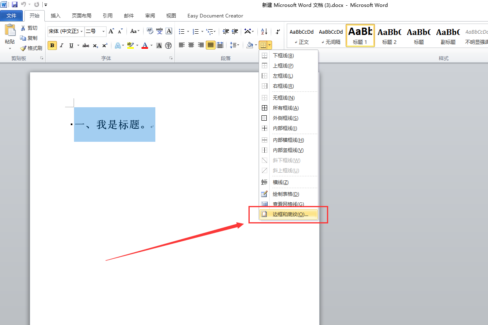
Task: Switch to the 插入 (Insert) tab
Action: (x=55, y=16)
